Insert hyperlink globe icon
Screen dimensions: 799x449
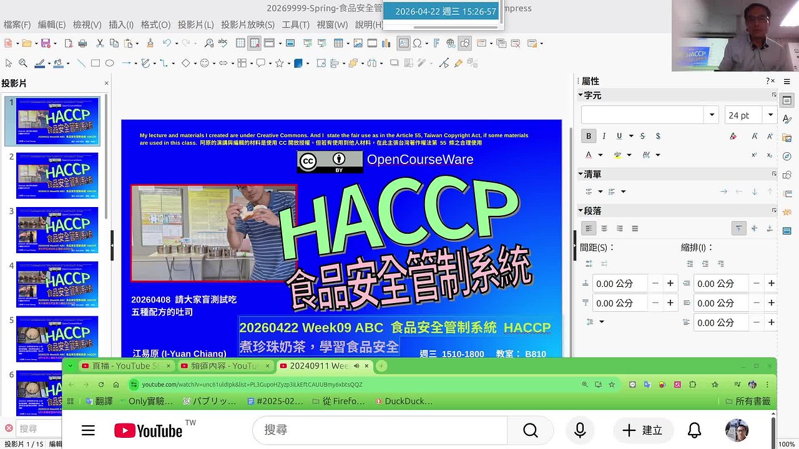(451, 43)
